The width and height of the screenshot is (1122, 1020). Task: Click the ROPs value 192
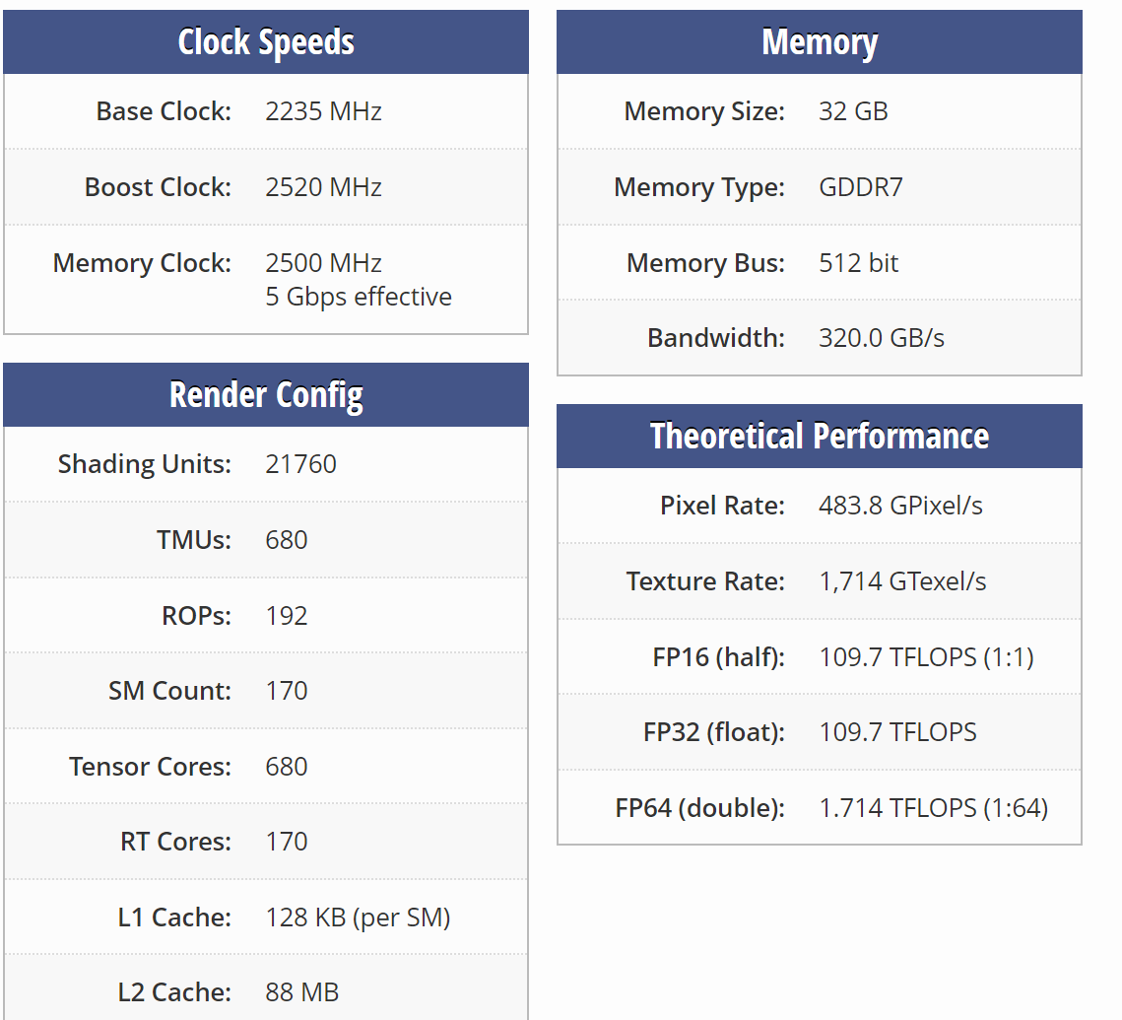click(287, 616)
